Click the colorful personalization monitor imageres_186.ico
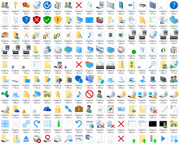This screenshot has width=179, height=144. click(x=89, y=79)
